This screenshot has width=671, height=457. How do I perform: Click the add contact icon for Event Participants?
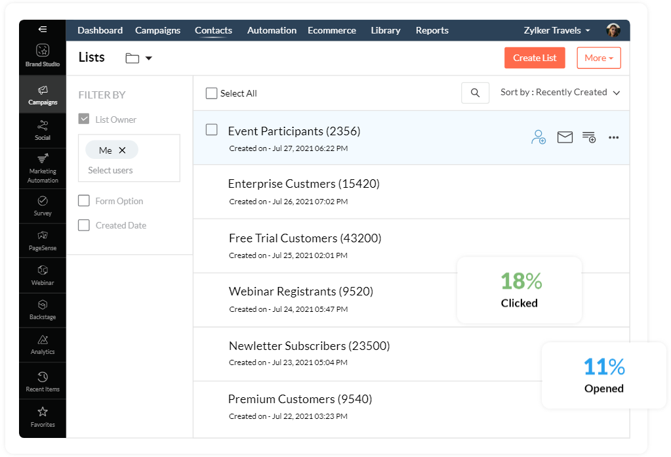pos(539,137)
